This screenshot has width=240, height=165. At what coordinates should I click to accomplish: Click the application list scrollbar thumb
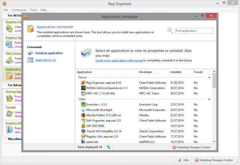pyautogui.click(x=214, y=81)
